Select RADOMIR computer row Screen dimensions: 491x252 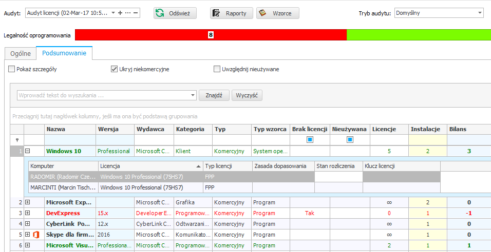(x=235, y=177)
